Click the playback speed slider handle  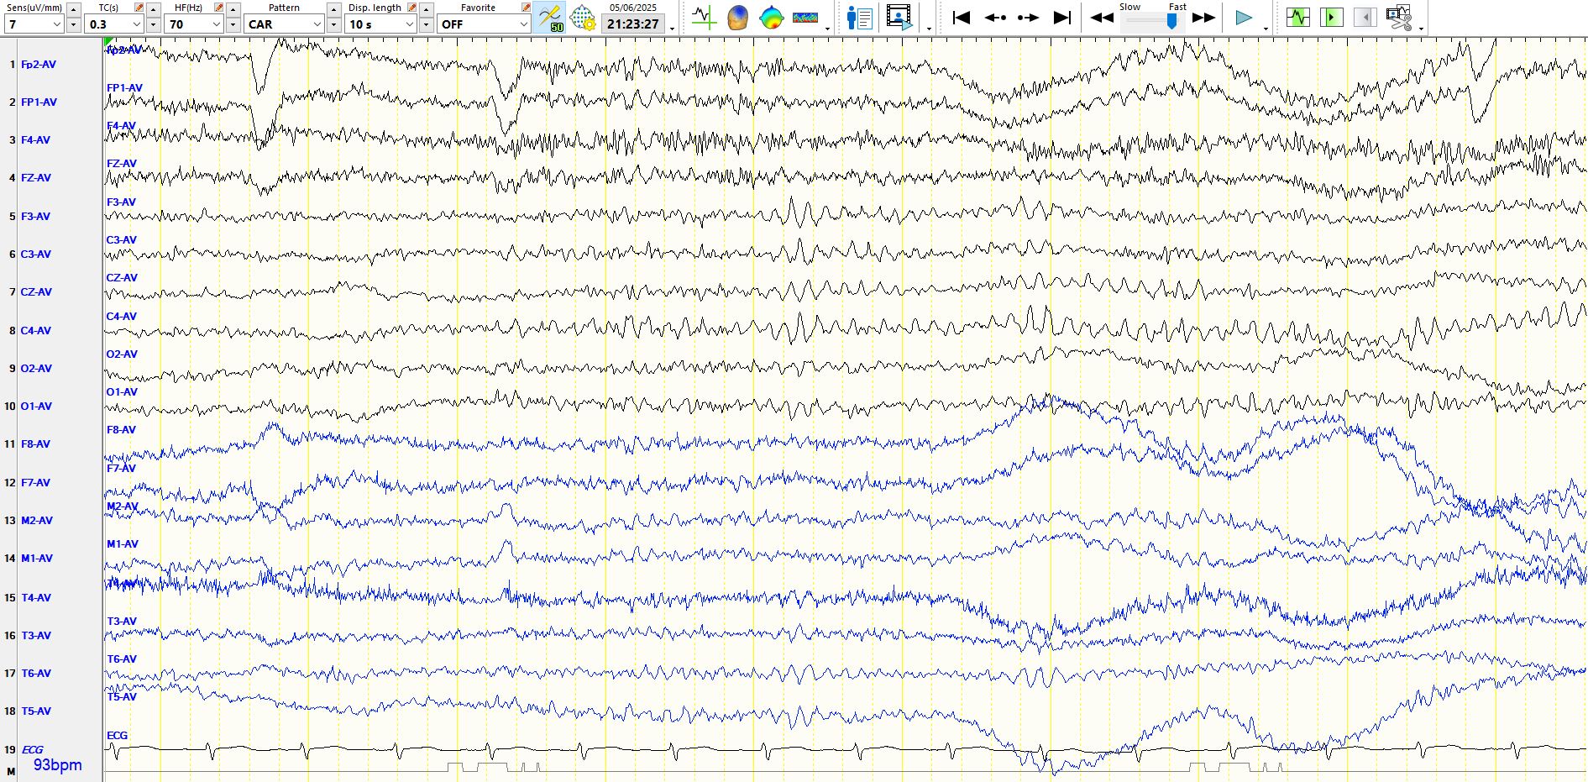(1171, 21)
